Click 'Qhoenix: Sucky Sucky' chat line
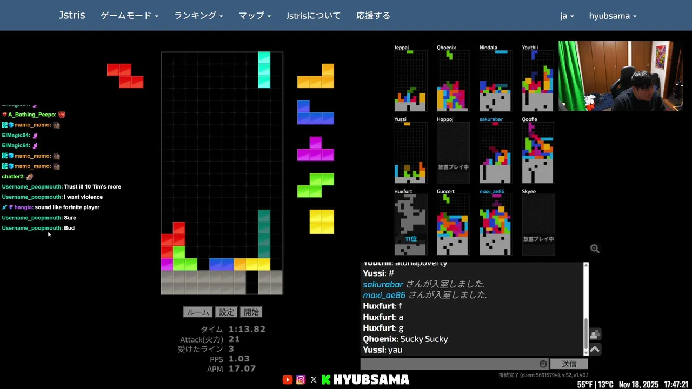Image resolution: width=692 pixels, height=389 pixels. point(405,339)
